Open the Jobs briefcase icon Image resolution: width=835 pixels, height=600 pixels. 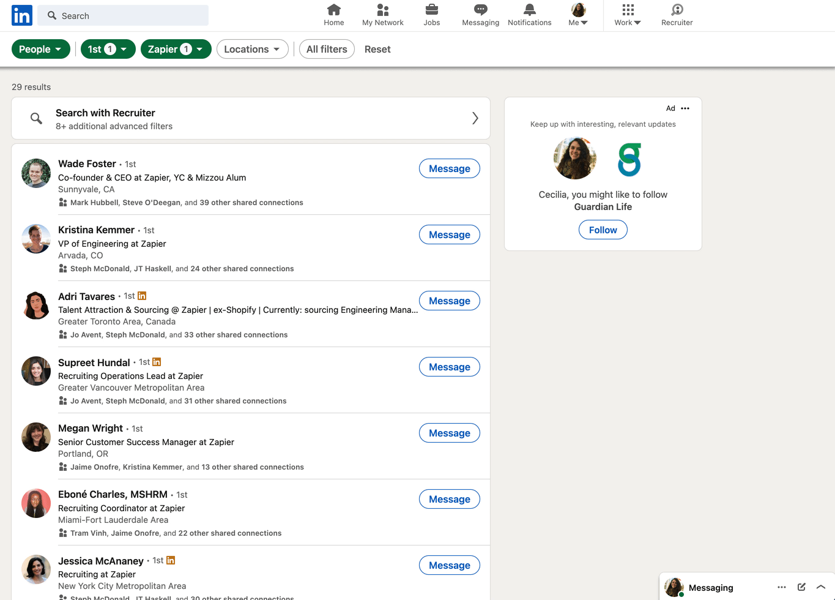[432, 10]
